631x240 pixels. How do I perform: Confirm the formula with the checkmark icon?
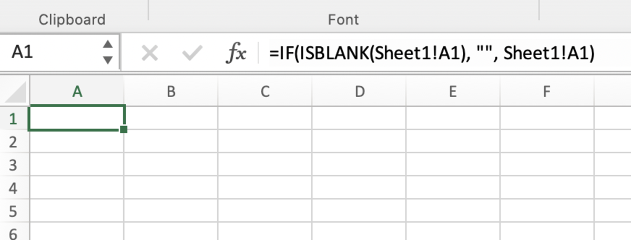tap(192, 53)
